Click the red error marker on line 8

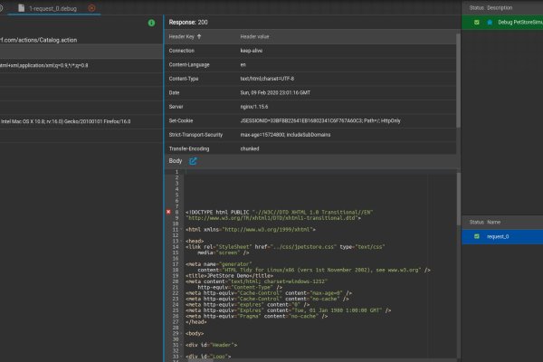[x=167, y=212]
